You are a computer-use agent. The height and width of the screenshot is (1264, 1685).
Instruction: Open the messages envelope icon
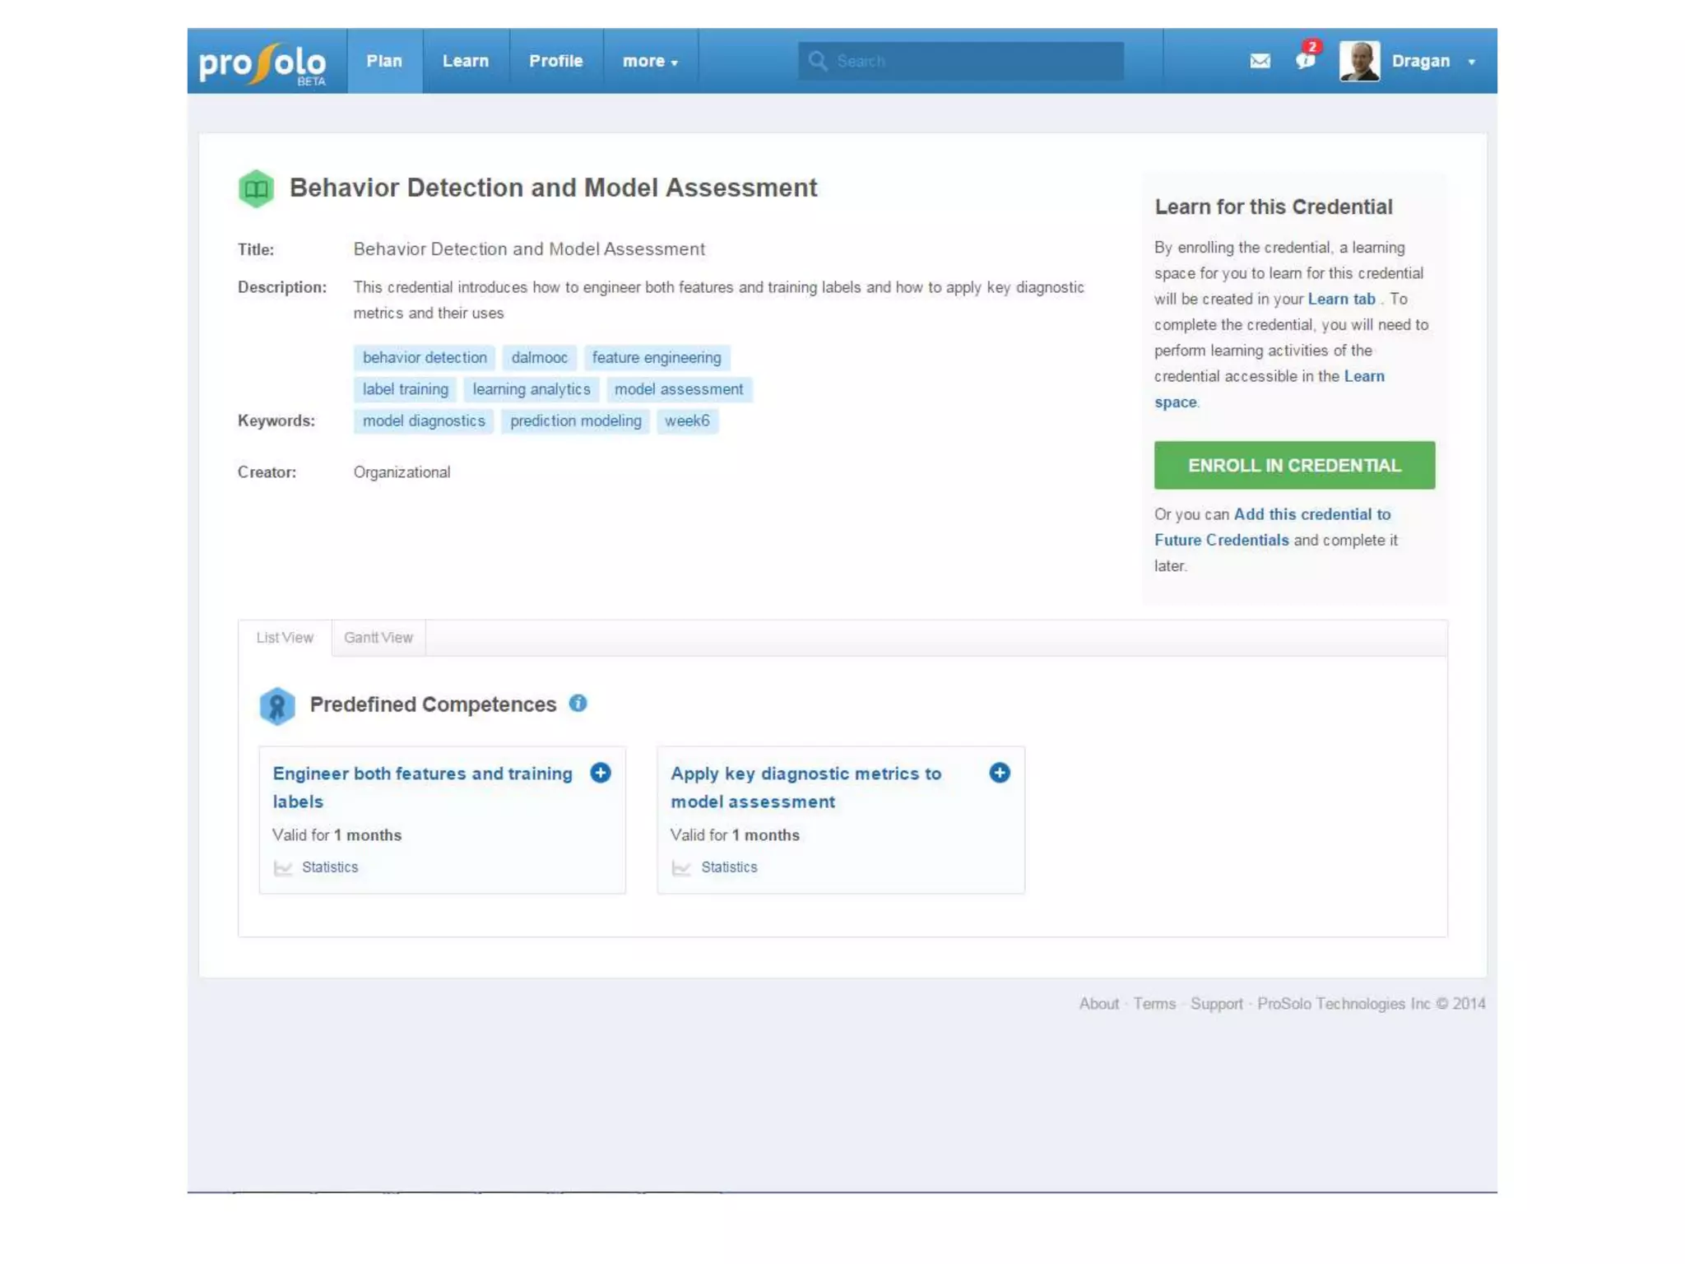(x=1260, y=61)
